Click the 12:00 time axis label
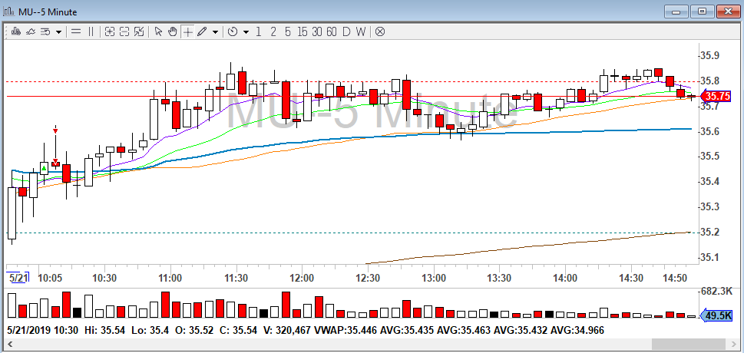 [303, 278]
